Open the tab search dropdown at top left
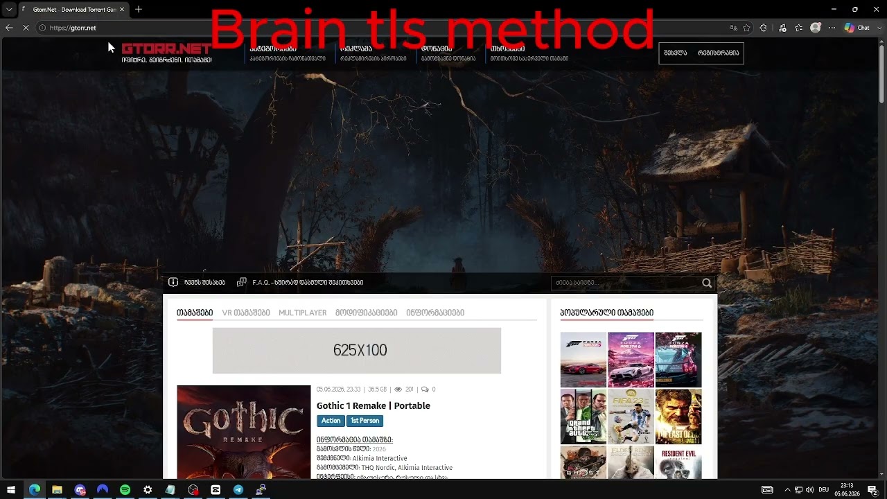This screenshot has width=887, height=499. pos(8,9)
